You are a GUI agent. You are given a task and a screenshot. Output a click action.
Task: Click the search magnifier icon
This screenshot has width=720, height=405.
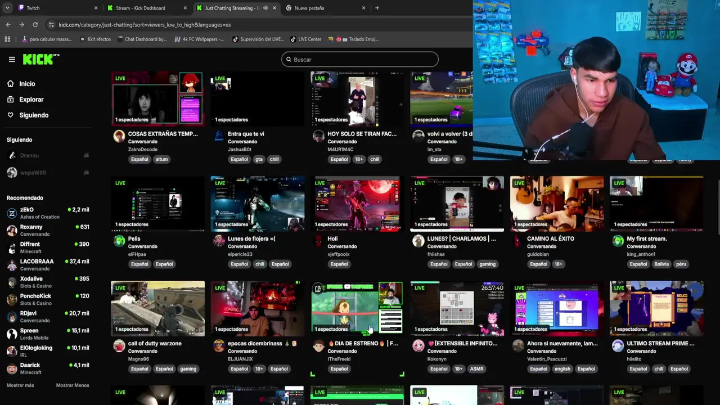click(x=289, y=60)
